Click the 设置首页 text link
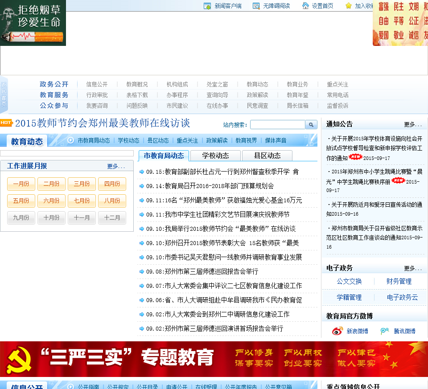 pos(322,6)
